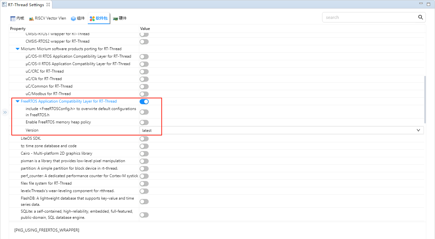Click the RISCV Vector Vlen tab icon
This screenshot has width=435, height=239.
coord(32,19)
